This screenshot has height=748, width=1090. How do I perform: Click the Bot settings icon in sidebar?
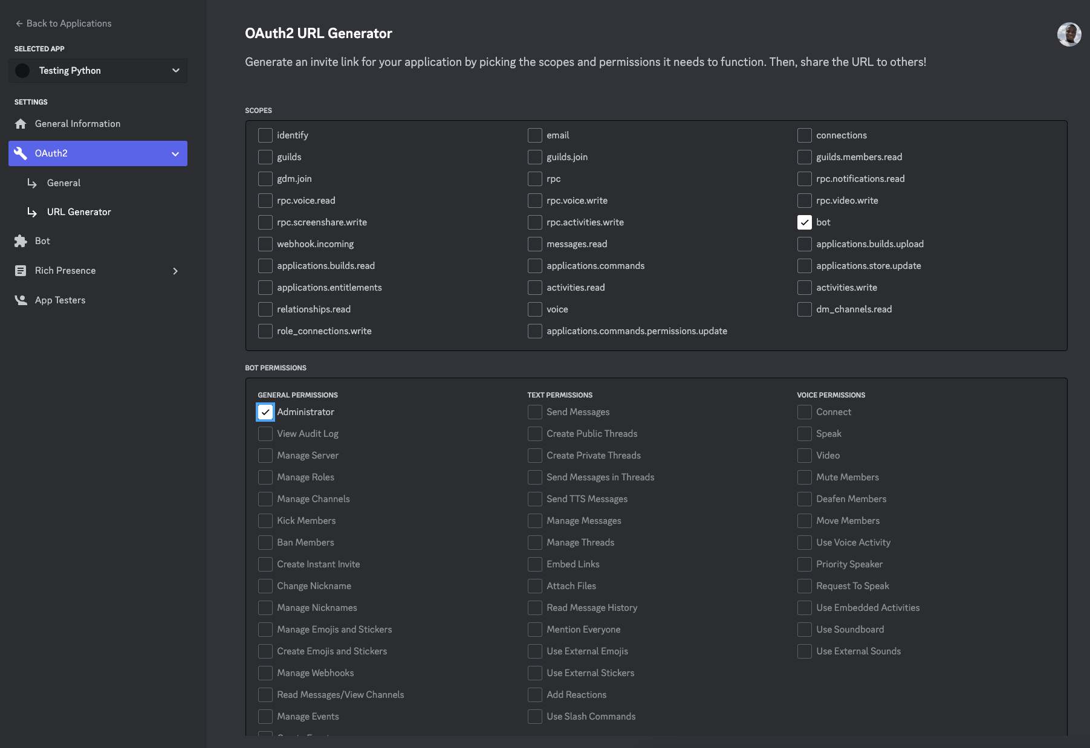21,240
